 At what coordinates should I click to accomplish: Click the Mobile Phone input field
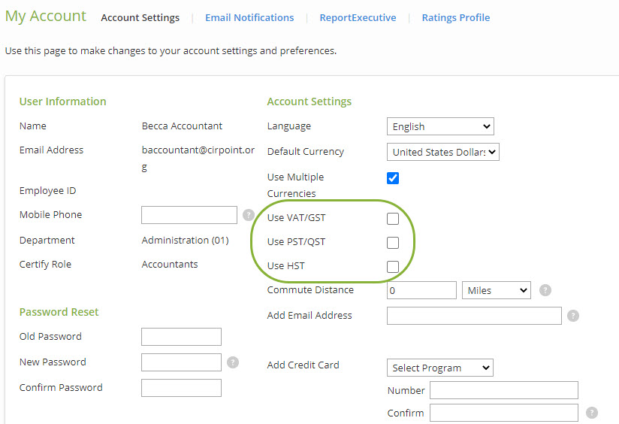[x=189, y=215]
